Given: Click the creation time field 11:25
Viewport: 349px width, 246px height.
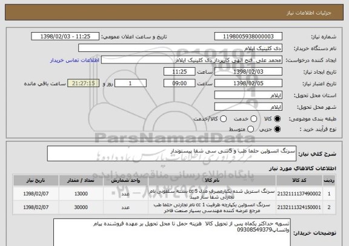Looking at the screenshot, I should pyautogui.click(x=179, y=71).
